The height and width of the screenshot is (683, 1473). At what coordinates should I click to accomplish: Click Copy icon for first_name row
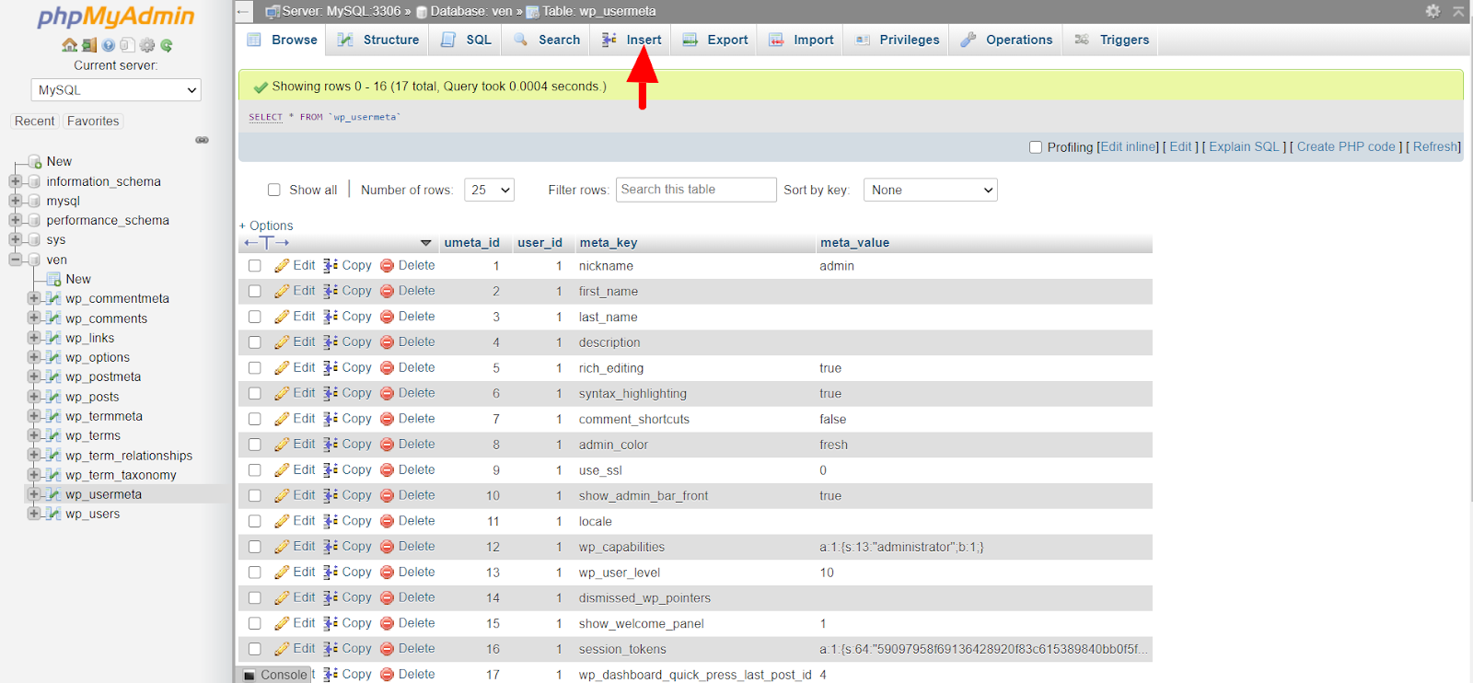click(x=331, y=291)
